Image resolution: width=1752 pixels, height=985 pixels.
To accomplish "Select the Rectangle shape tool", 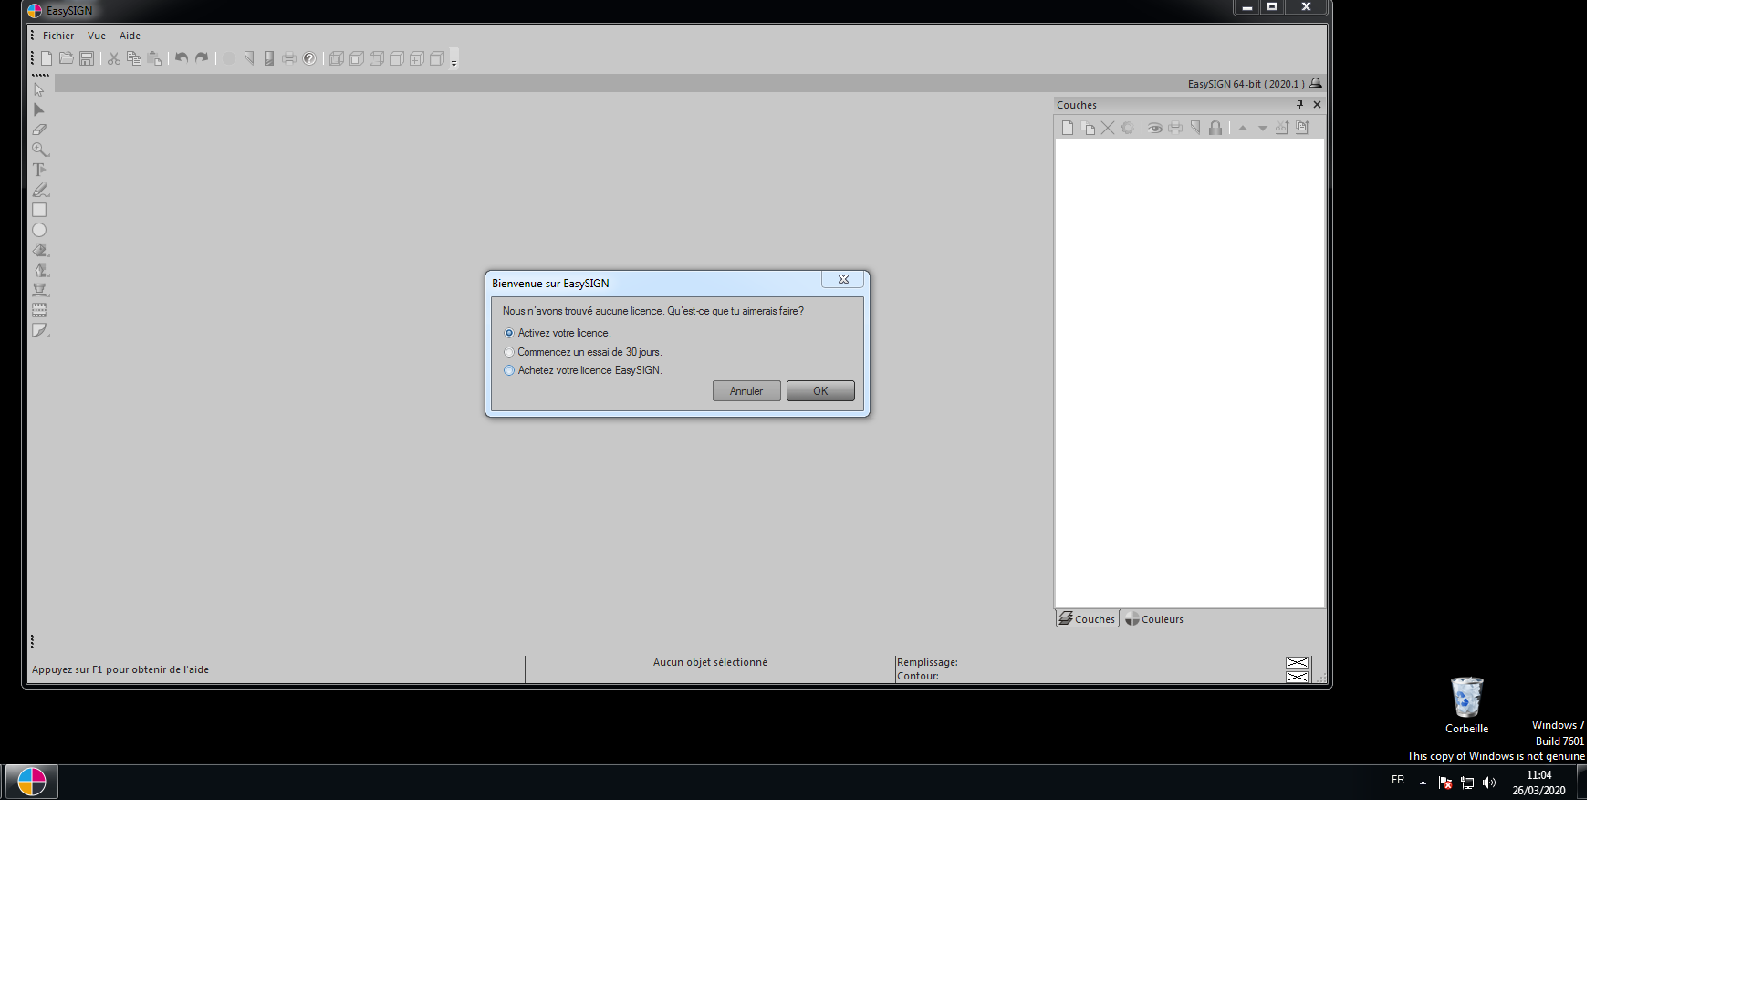I will pyautogui.click(x=39, y=210).
